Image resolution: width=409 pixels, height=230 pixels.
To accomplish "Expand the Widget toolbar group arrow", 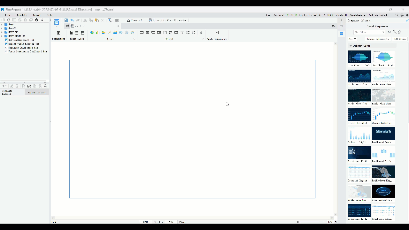I will [x=203, y=39].
